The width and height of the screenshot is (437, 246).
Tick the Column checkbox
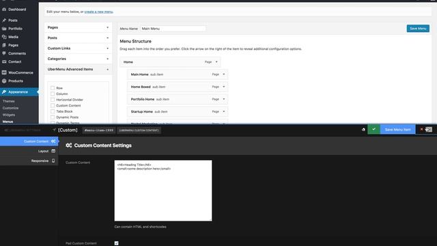53,94
